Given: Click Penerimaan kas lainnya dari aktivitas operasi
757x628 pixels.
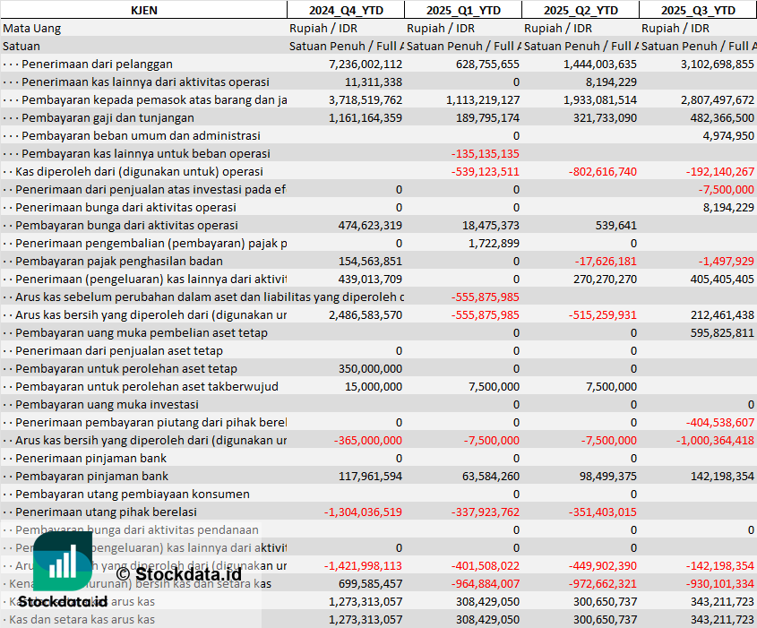Looking at the screenshot, I should [145, 82].
